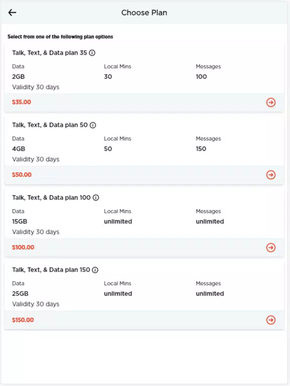Go back using the left arrow icon

click(x=12, y=13)
